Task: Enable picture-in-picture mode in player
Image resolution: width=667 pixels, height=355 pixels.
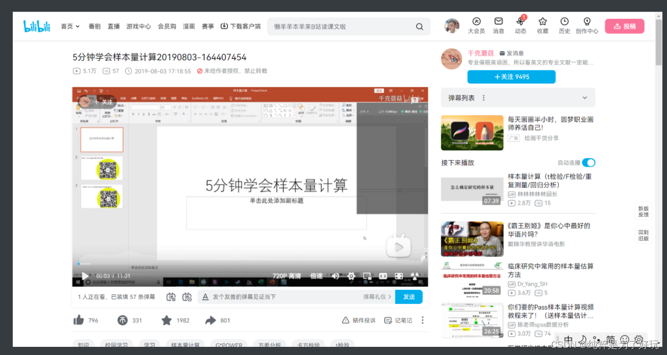Action: click(x=367, y=276)
